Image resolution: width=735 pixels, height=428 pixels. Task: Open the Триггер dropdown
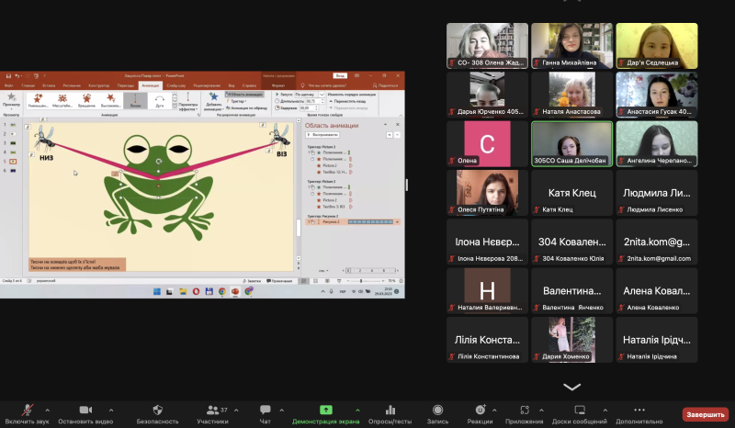236,101
